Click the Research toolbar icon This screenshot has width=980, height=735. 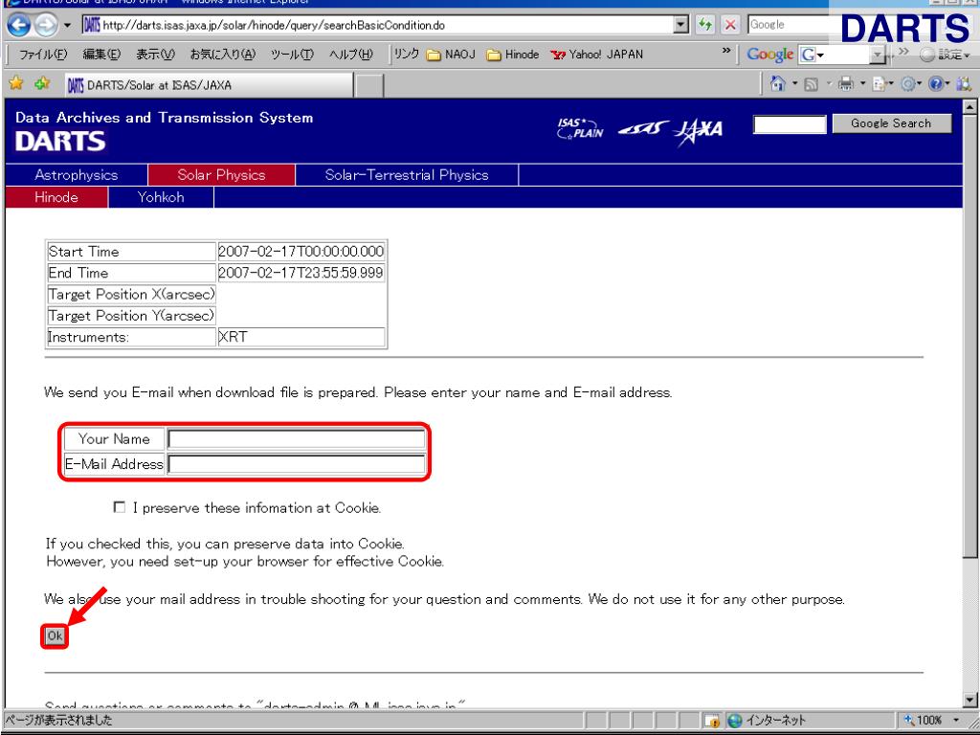(963, 84)
